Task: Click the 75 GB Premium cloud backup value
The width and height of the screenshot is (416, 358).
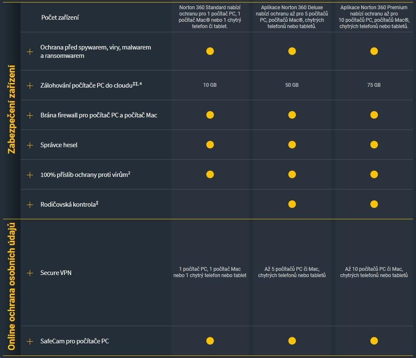Action: tap(374, 85)
